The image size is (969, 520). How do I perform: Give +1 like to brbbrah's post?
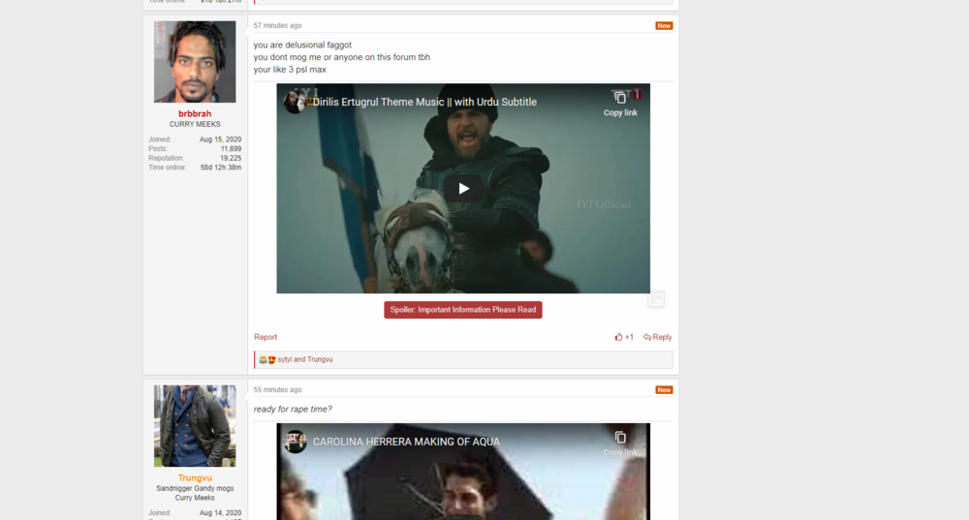coord(624,337)
